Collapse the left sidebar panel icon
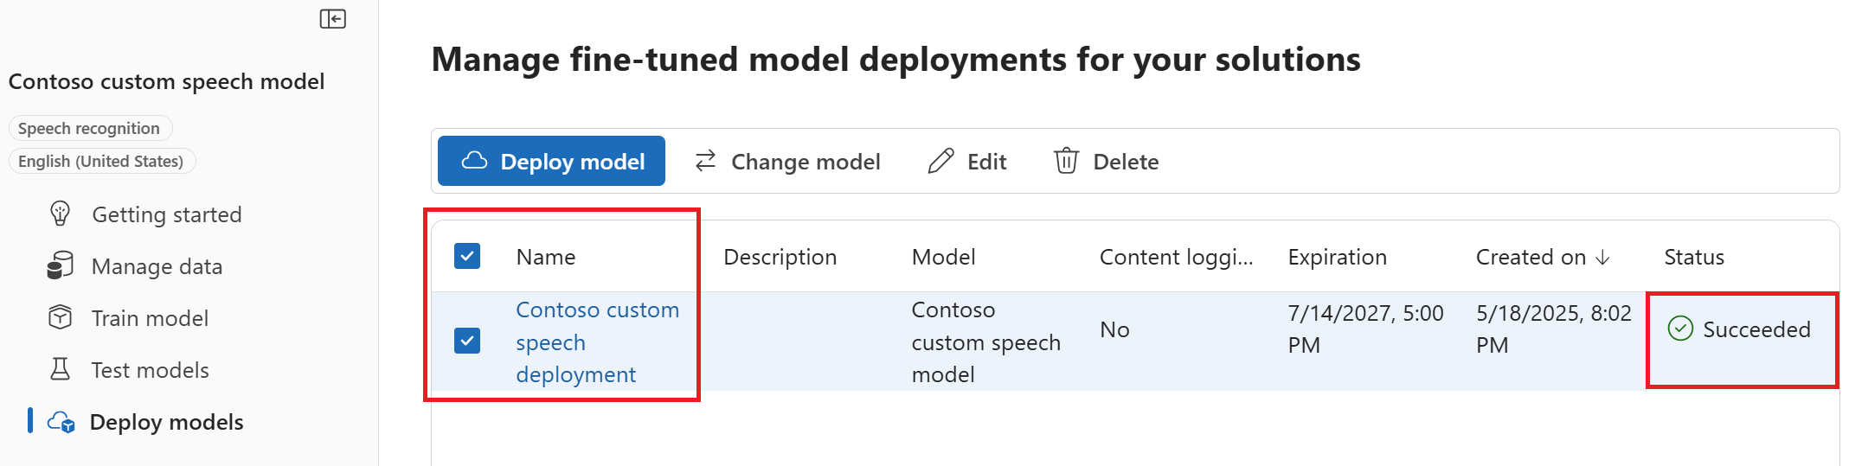The image size is (1868, 466). coord(332,19)
